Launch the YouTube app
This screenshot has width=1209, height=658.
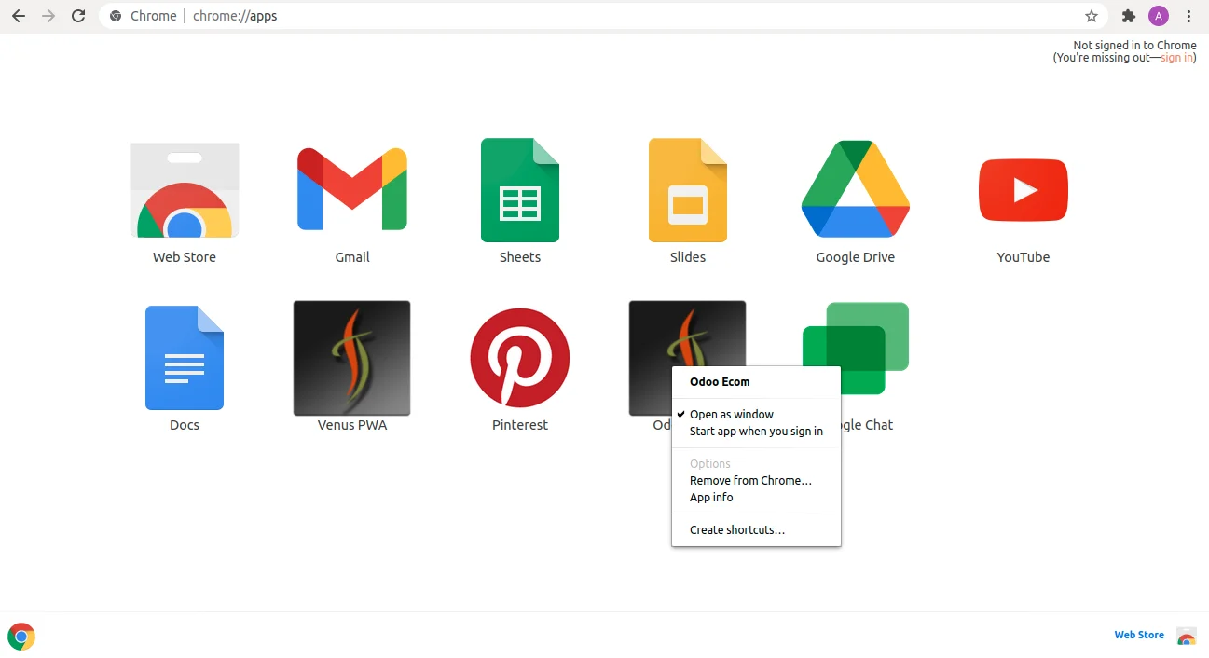[x=1024, y=190]
